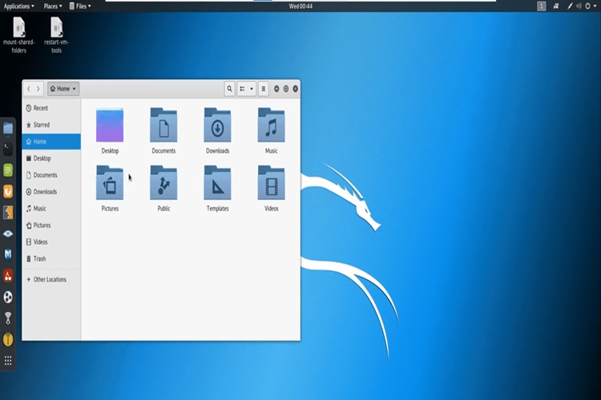The height and width of the screenshot is (400, 601).
Task: Open green notes app in dock
Action: 8,170
